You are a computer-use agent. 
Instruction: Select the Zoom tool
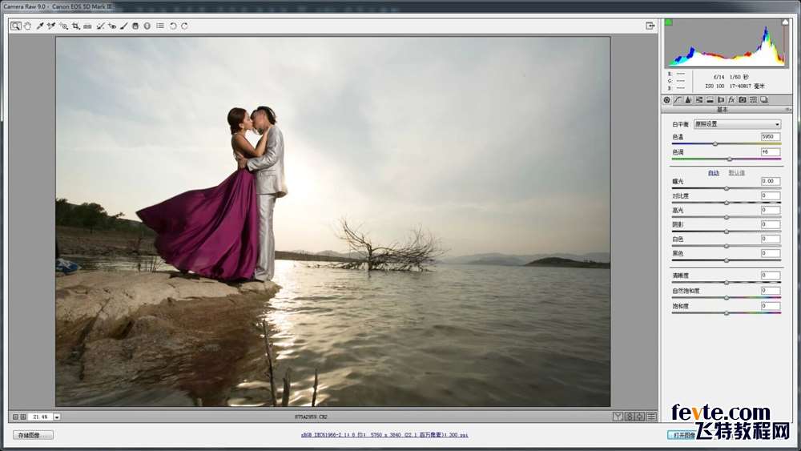click(16, 26)
